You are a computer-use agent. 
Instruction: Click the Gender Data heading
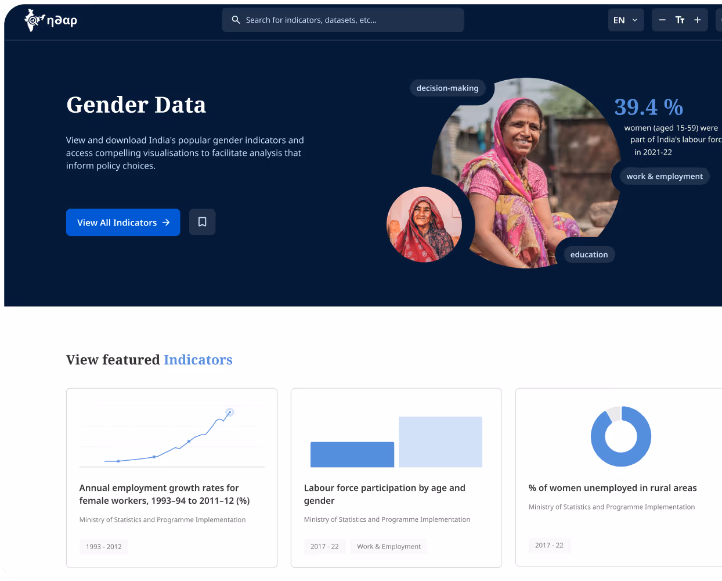click(136, 105)
